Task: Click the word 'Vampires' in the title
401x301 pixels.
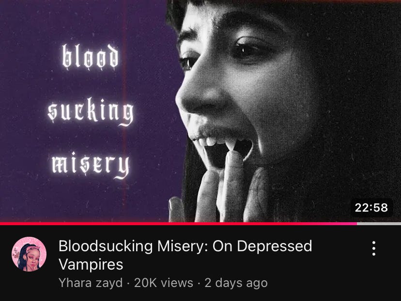Action: pos(91,265)
